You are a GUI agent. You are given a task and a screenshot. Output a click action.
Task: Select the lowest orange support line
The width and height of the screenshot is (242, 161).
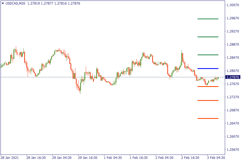point(208,118)
